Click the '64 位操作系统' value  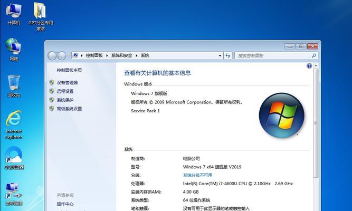click(196, 200)
